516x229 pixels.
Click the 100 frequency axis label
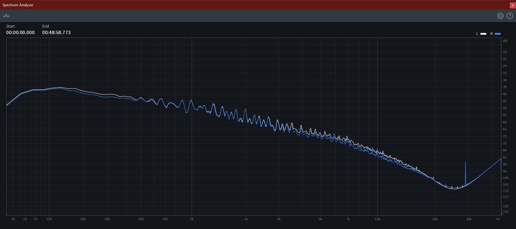click(x=49, y=219)
